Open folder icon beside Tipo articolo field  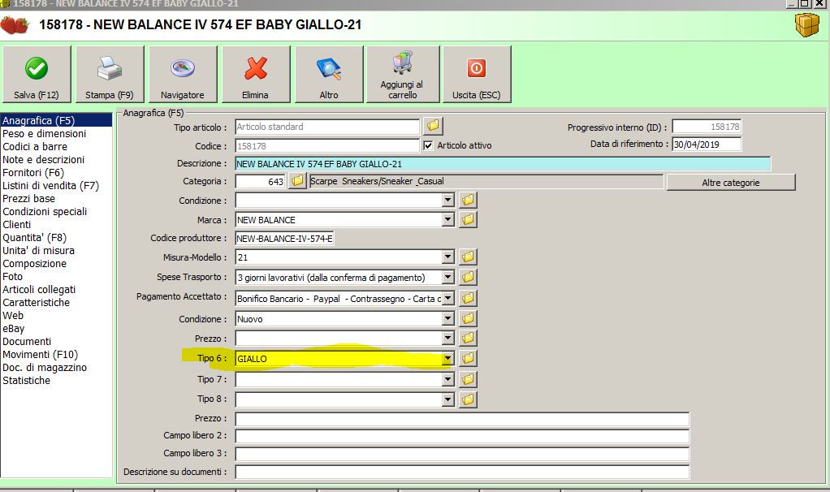(433, 126)
